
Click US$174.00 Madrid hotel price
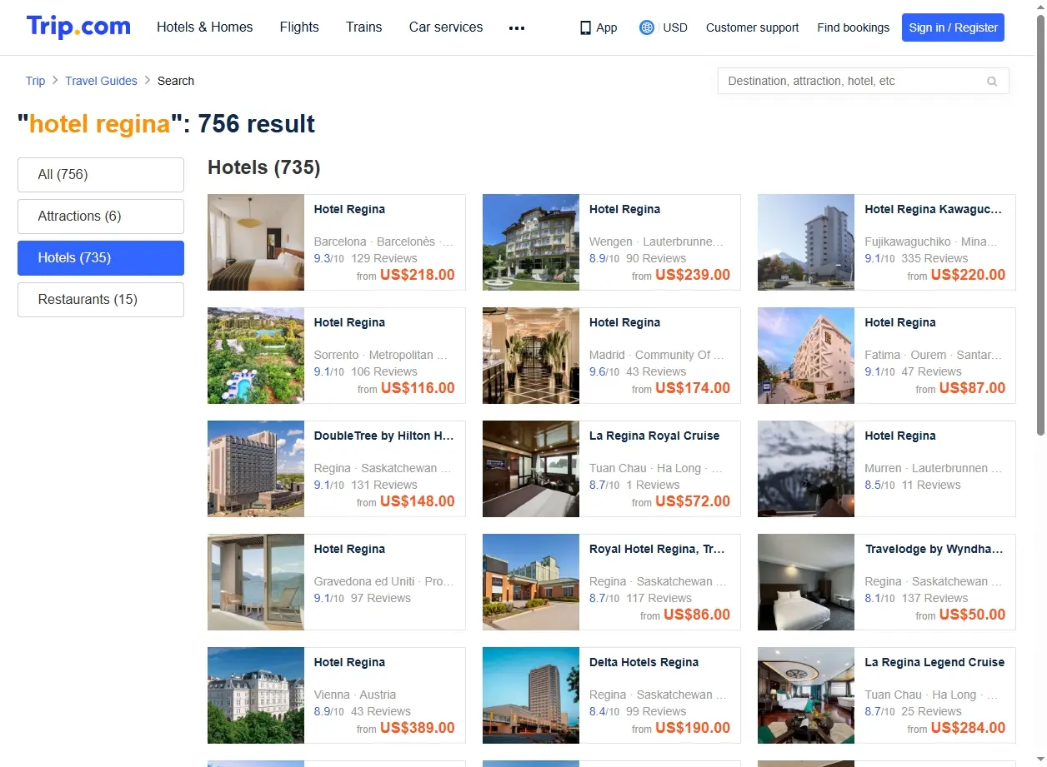click(693, 388)
